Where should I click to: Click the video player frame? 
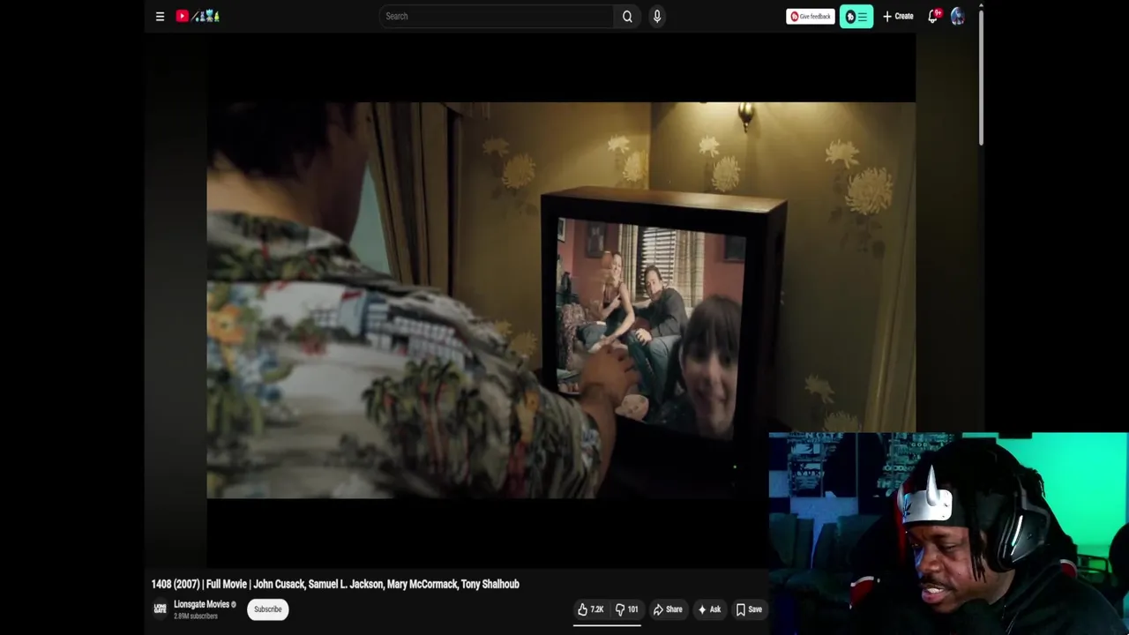[561, 300]
